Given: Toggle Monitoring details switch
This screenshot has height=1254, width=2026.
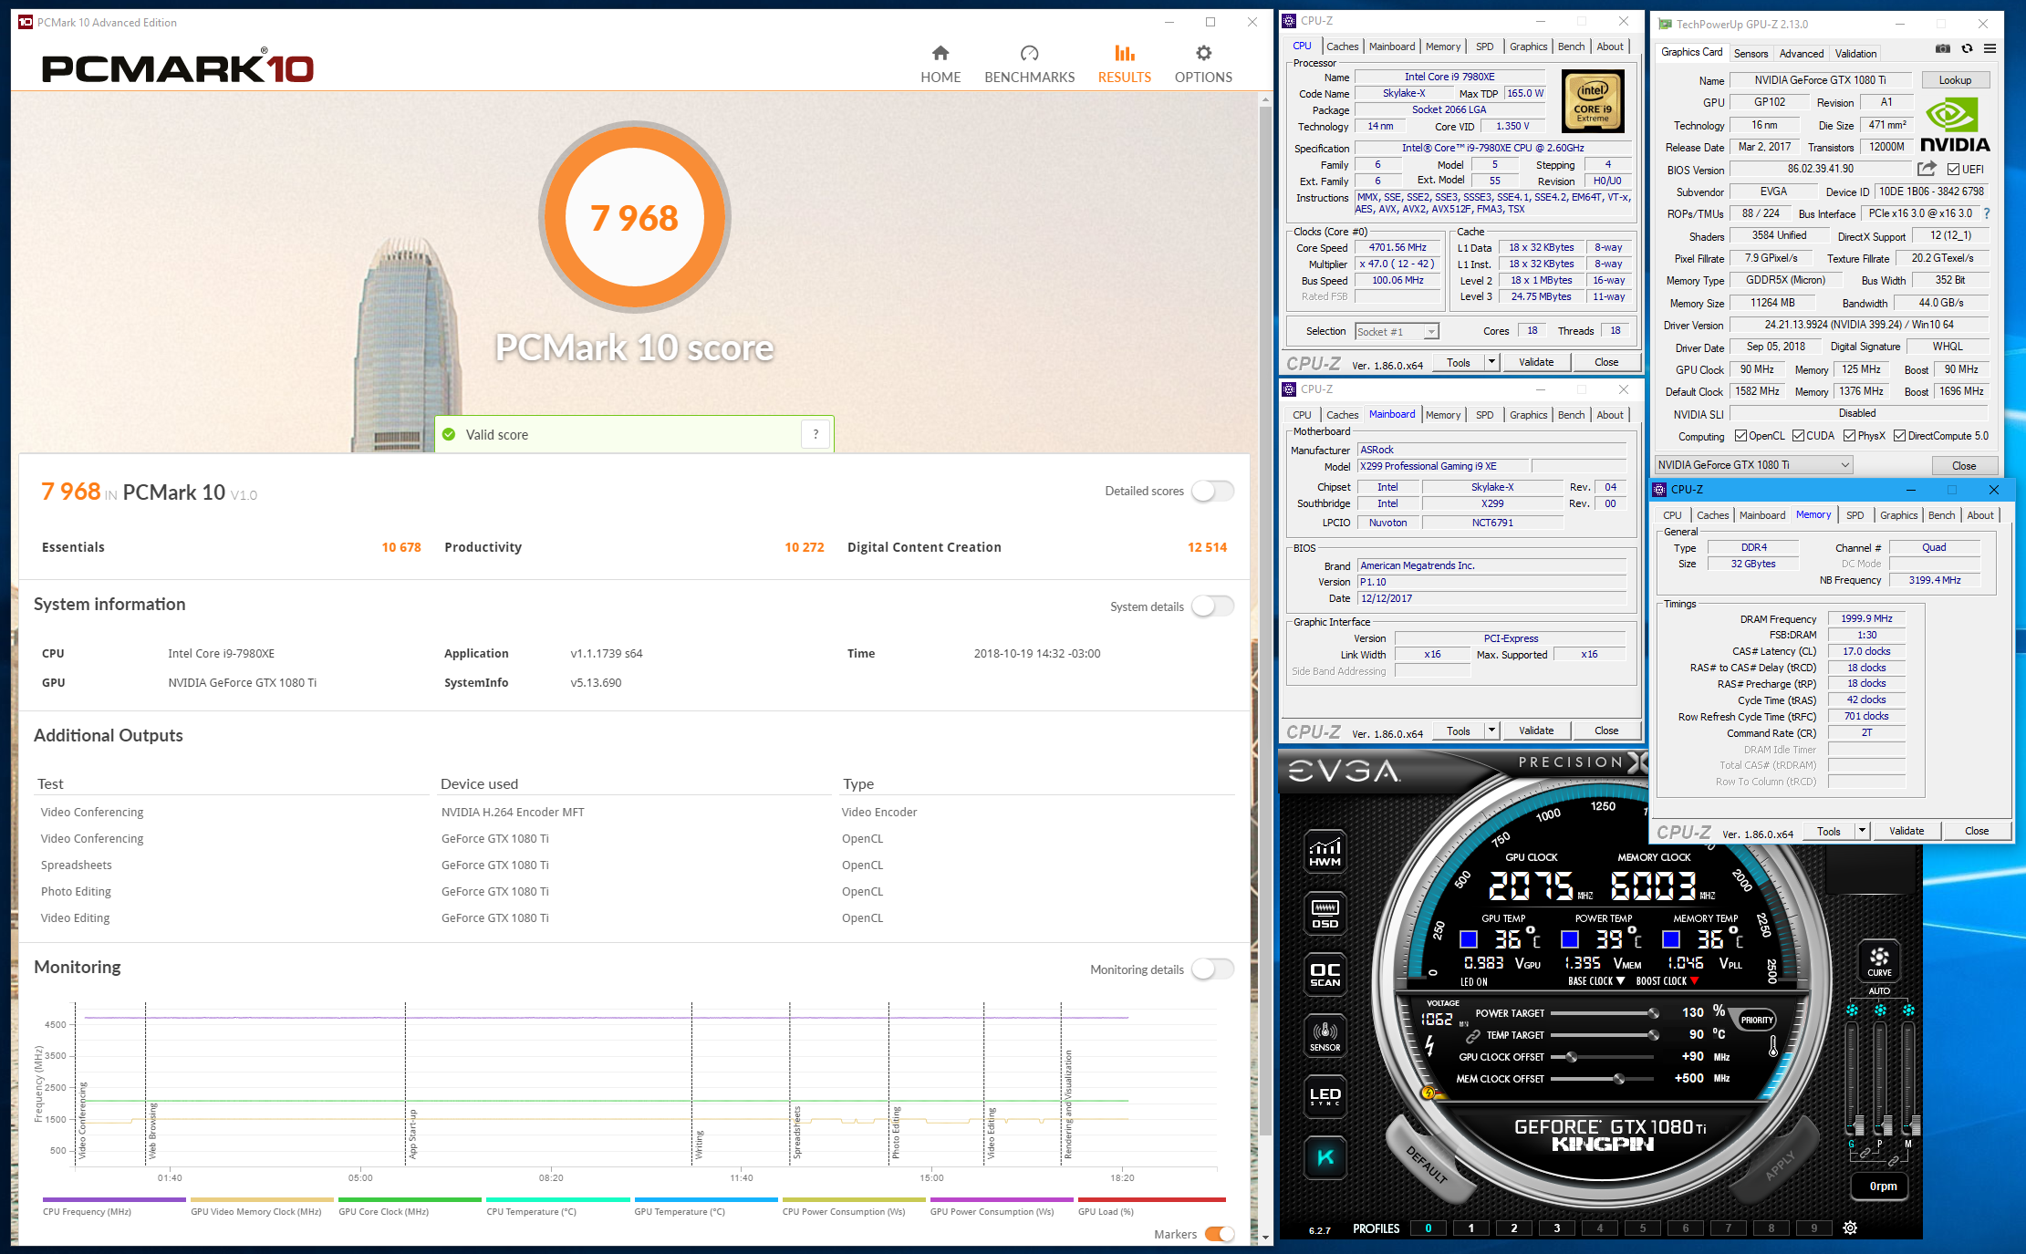Looking at the screenshot, I should pyautogui.click(x=1212, y=969).
